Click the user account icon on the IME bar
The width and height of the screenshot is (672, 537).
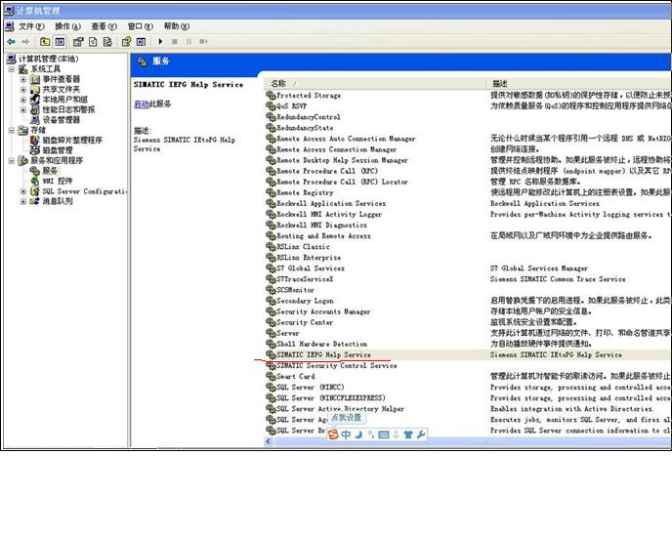click(396, 434)
